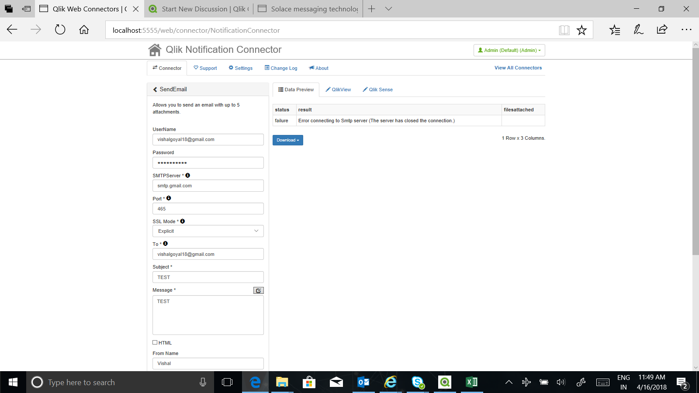Screen dimensions: 699x393
Task: Switch to Start New Discussion browser tab
Action: pyautogui.click(x=199, y=9)
